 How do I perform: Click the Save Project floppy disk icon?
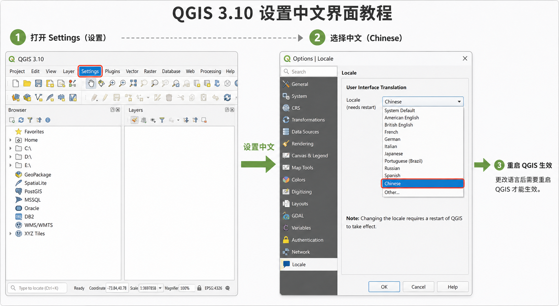click(39, 83)
